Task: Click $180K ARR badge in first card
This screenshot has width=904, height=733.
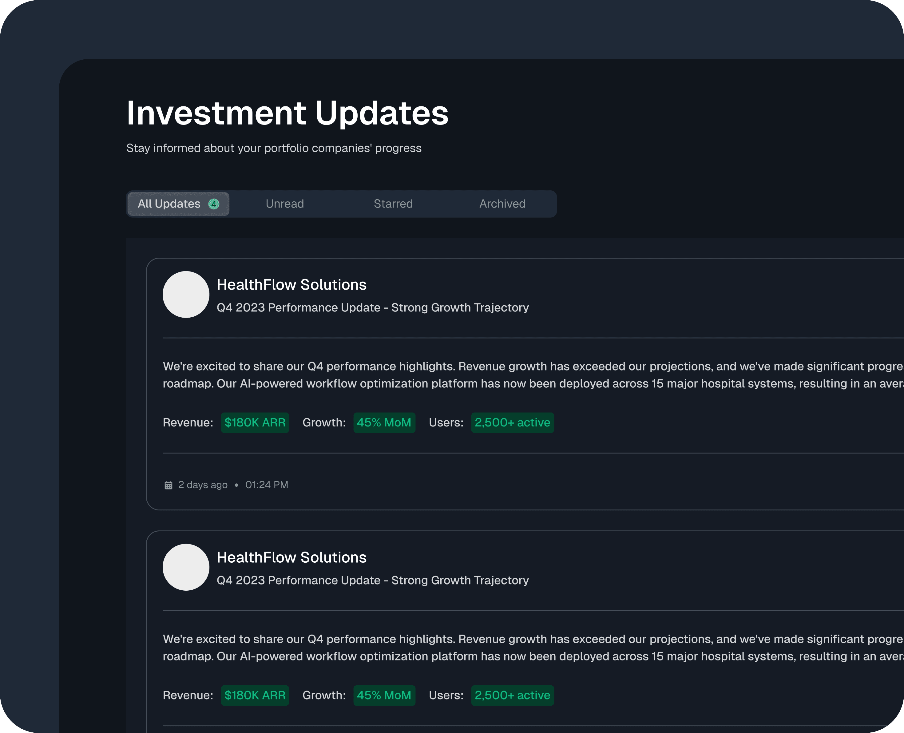Action: pos(255,423)
